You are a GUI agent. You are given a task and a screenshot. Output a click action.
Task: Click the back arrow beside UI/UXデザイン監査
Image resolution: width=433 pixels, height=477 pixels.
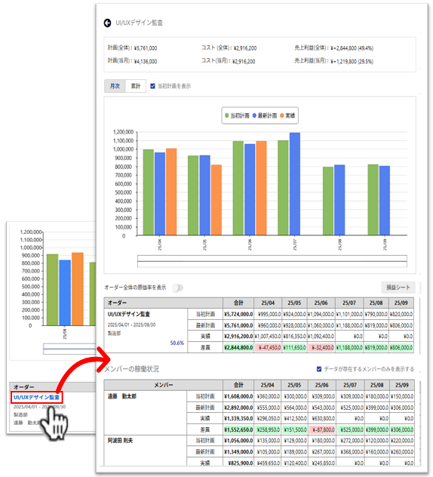107,23
